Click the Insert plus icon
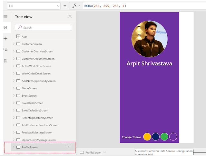 5,39
